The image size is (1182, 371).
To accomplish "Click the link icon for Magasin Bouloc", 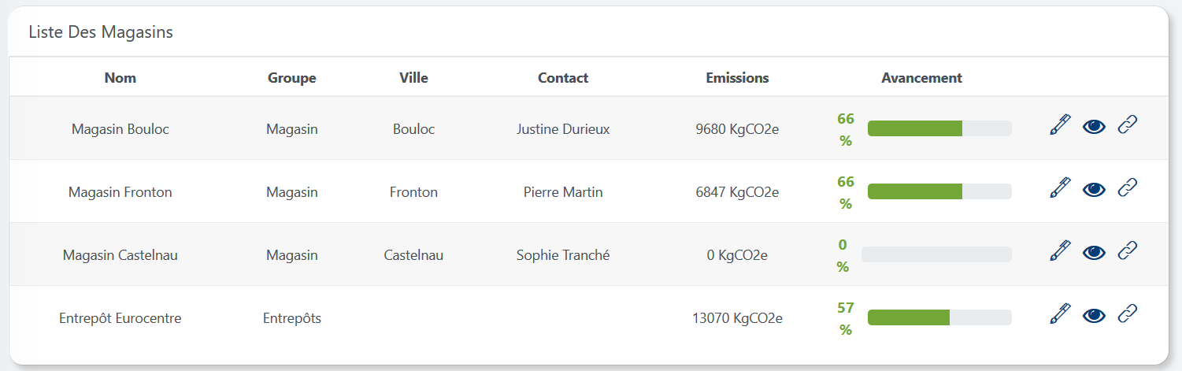I will click(1128, 125).
